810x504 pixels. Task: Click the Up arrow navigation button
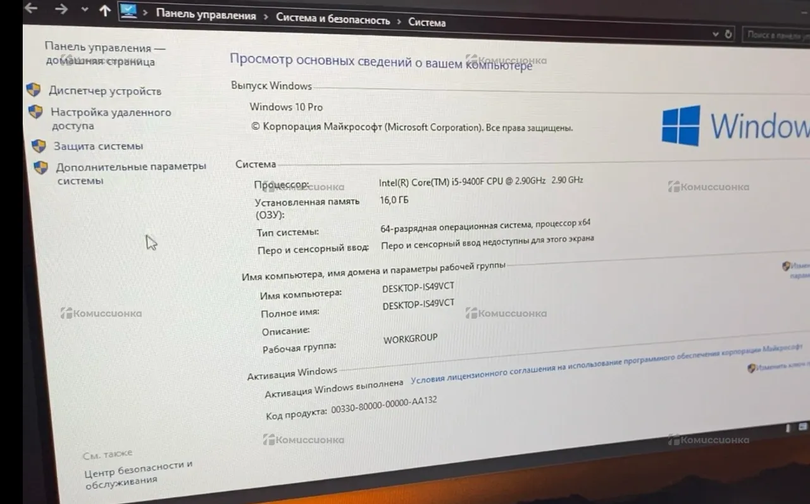coord(105,11)
